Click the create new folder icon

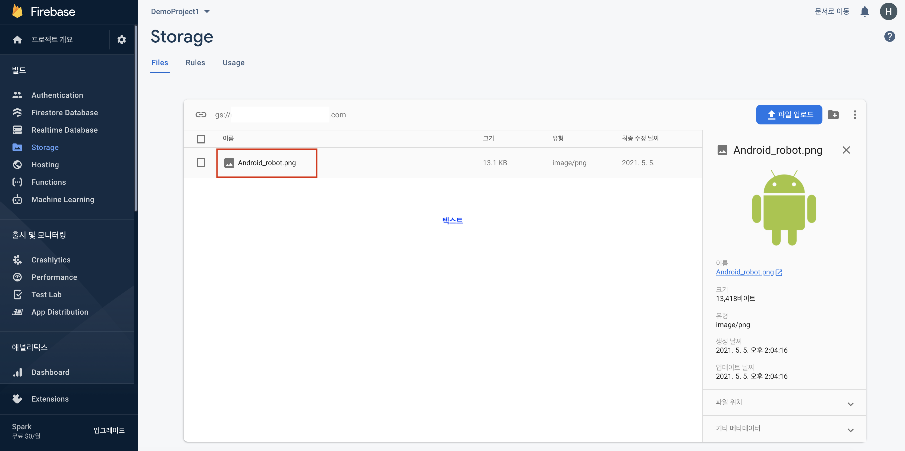pyautogui.click(x=833, y=115)
